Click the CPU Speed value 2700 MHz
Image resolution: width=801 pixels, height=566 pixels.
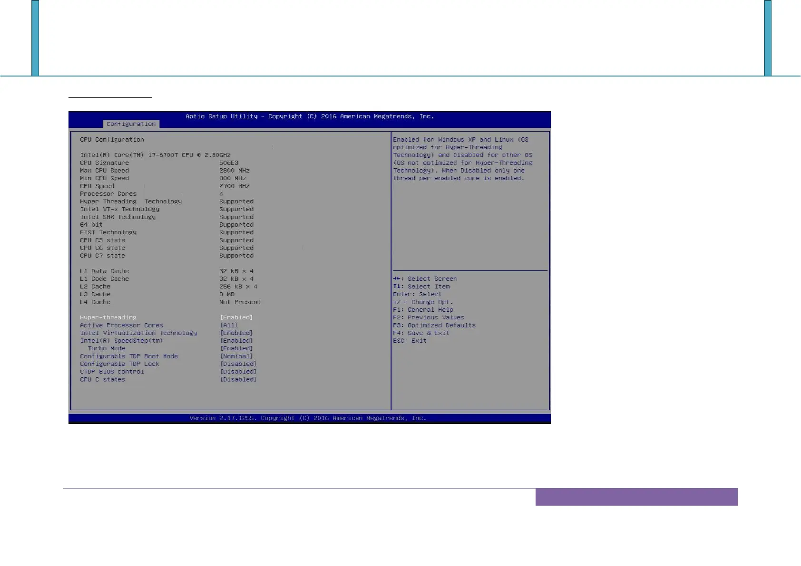[234, 186]
